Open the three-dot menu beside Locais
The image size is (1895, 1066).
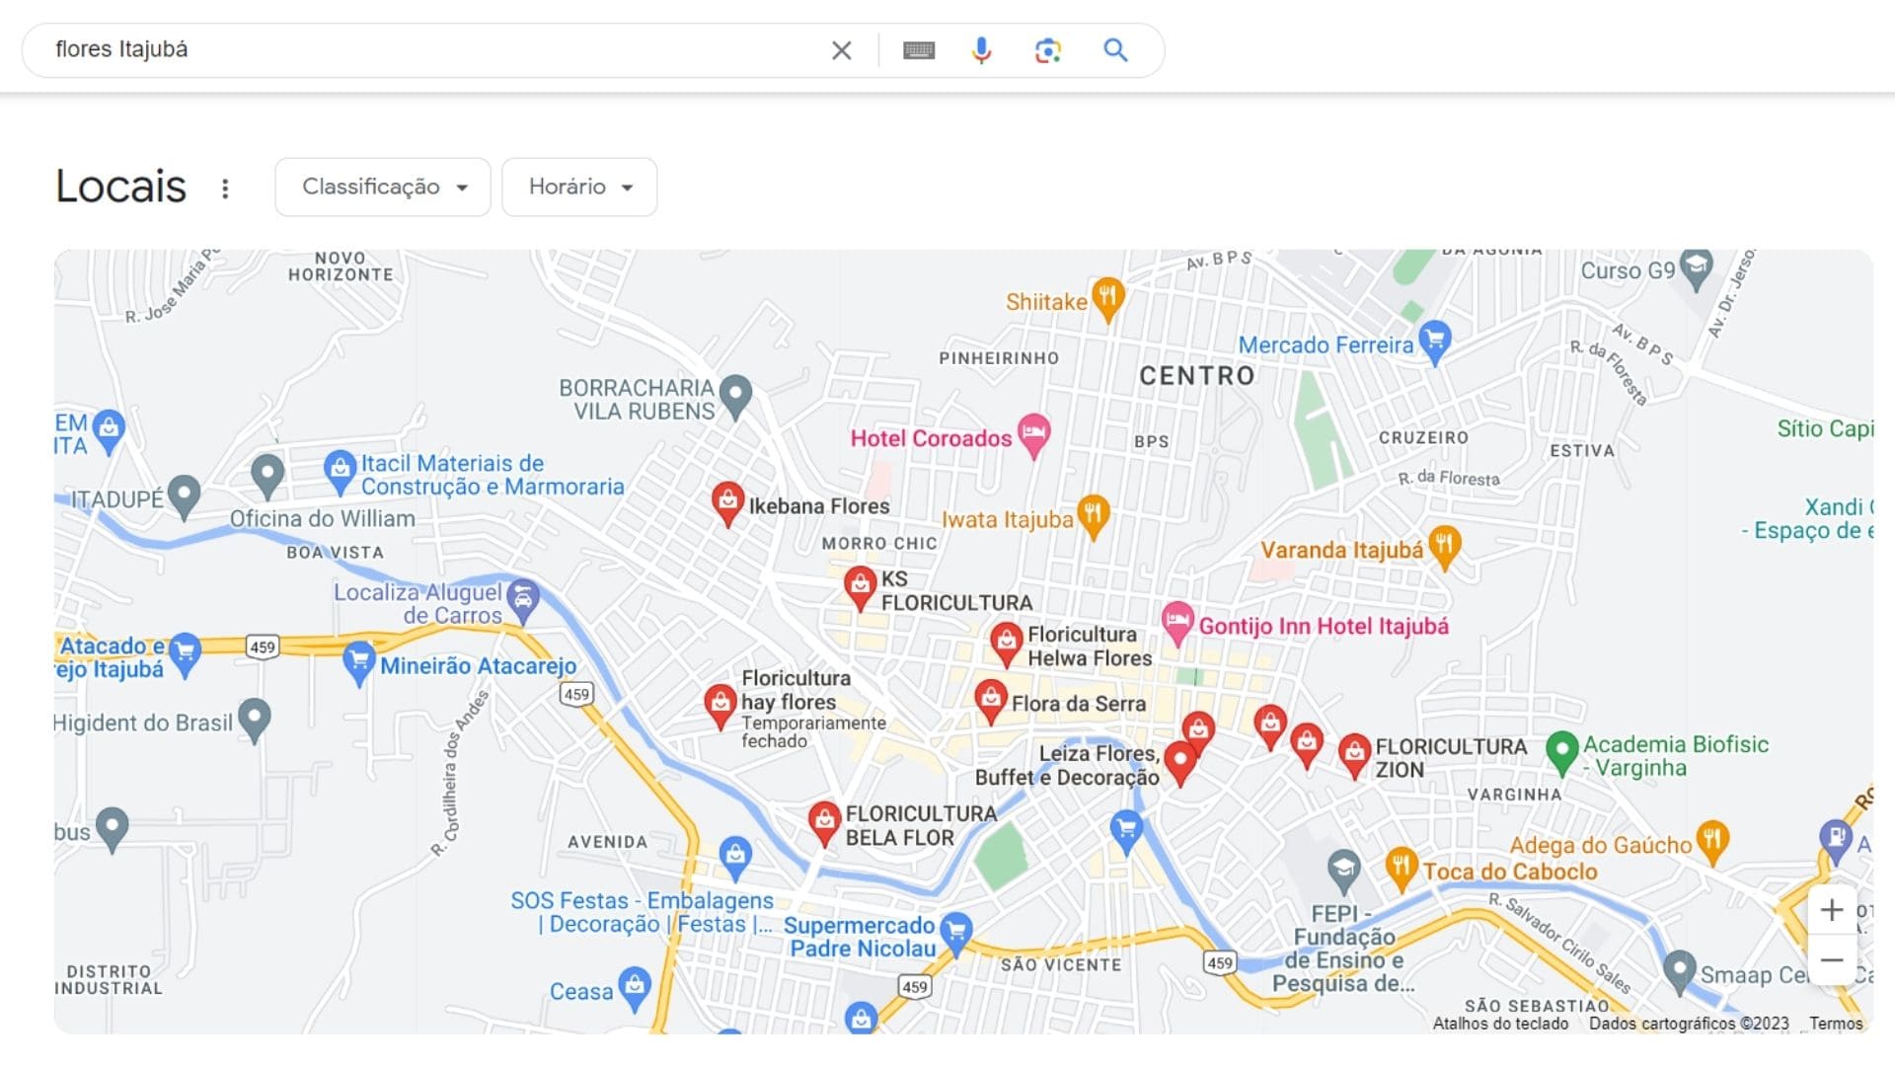point(226,187)
